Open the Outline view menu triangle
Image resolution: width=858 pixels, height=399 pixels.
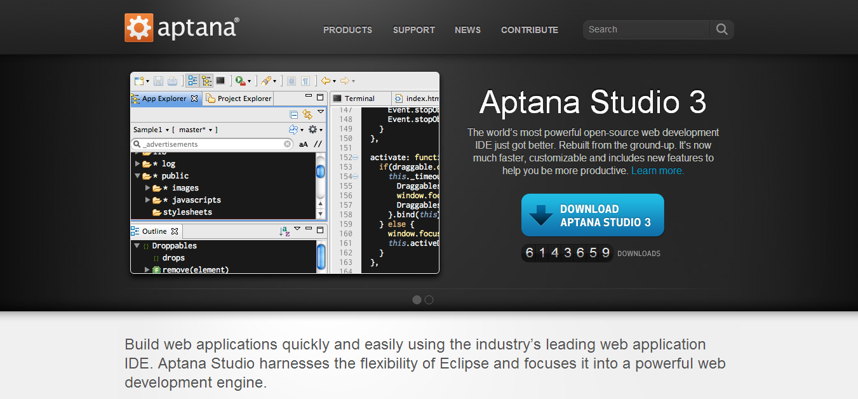297,229
